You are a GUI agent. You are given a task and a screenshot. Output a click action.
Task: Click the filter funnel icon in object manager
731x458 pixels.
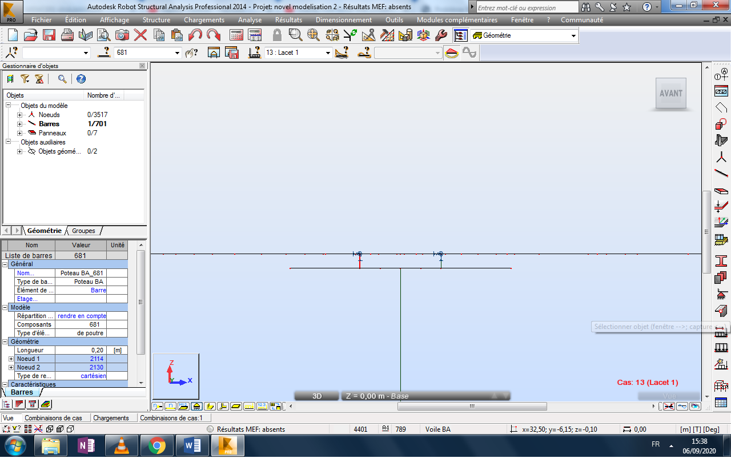(25, 79)
